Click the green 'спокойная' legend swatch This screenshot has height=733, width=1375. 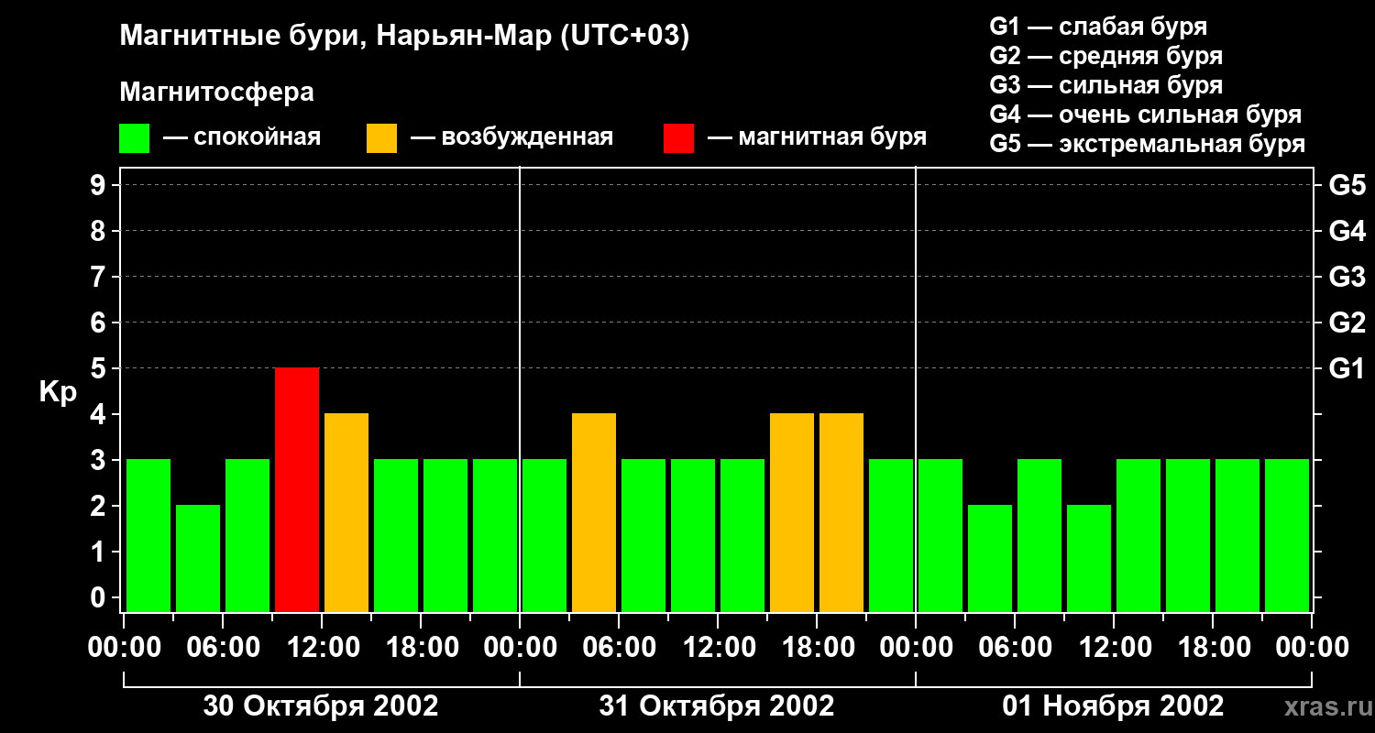click(135, 138)
